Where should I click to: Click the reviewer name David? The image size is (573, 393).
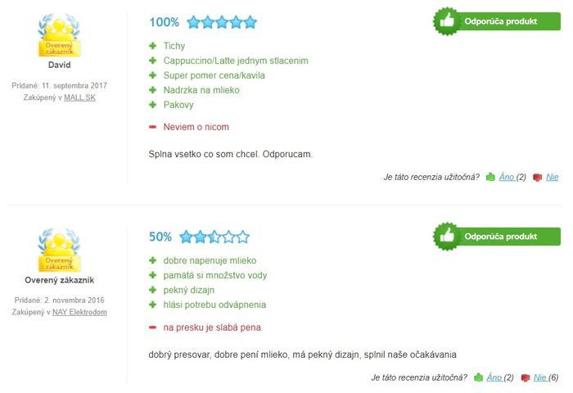pos(59,65)
